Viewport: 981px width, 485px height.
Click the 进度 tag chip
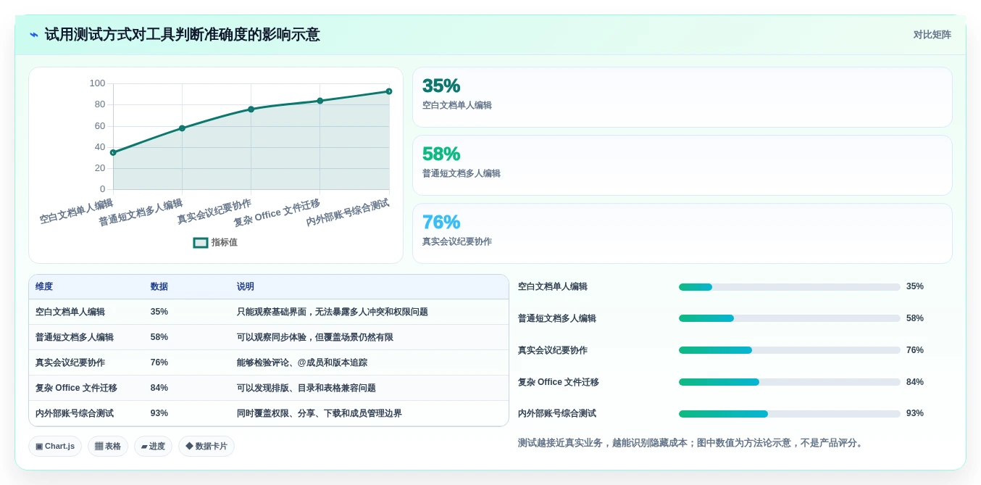coord(153,447)
